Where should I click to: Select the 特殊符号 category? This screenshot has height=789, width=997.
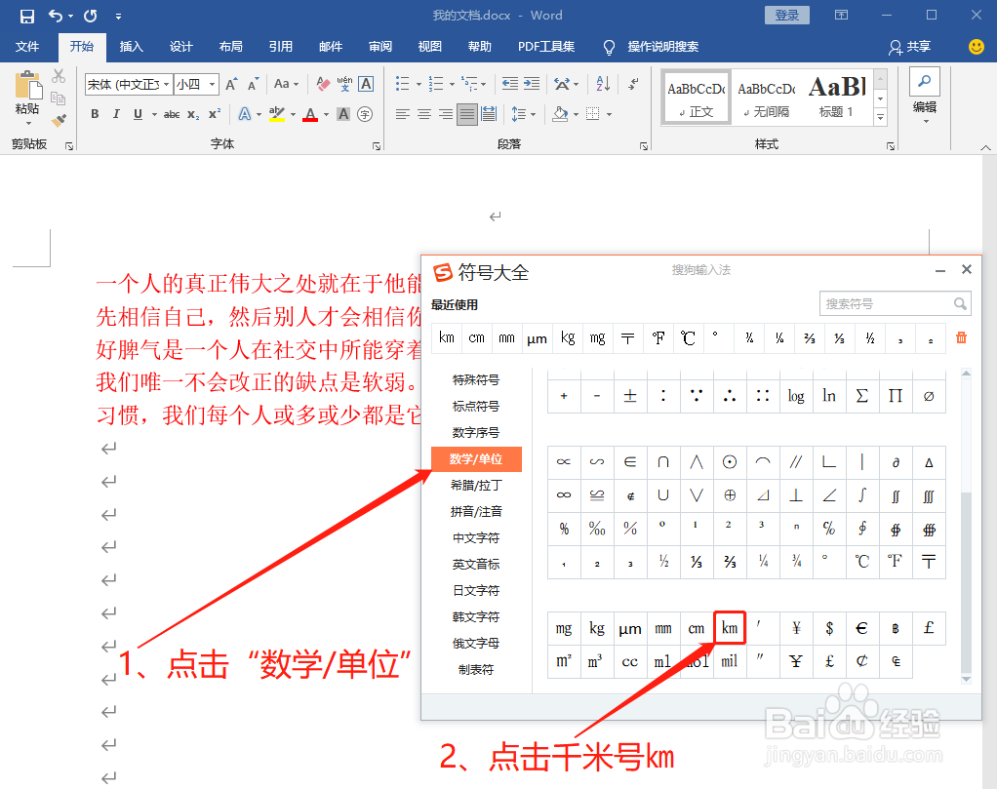[x=476, y=379]
